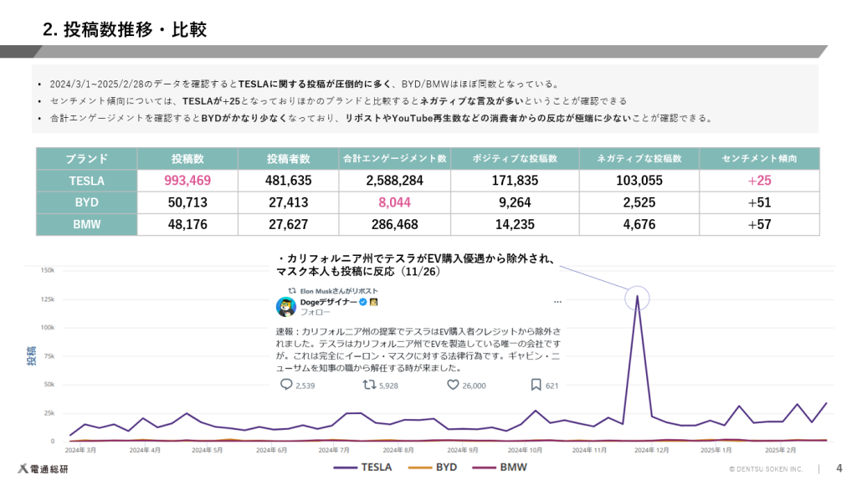Click the x-axis label 2024年 12月
857x480 pixels.
point(651,450)
